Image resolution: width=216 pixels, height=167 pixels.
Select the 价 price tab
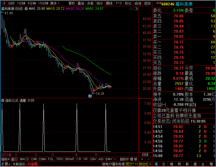[164, 164]
